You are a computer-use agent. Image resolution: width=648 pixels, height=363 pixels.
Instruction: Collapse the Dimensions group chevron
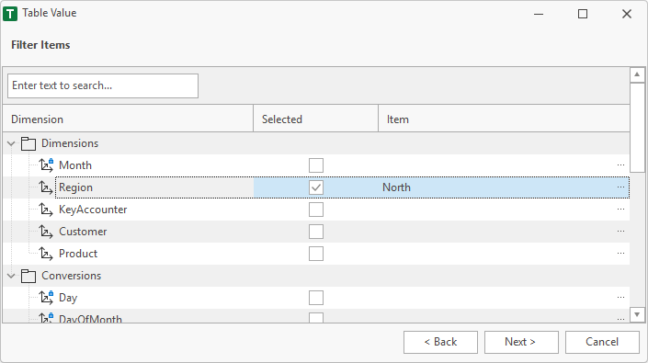[x=11, y=143]
